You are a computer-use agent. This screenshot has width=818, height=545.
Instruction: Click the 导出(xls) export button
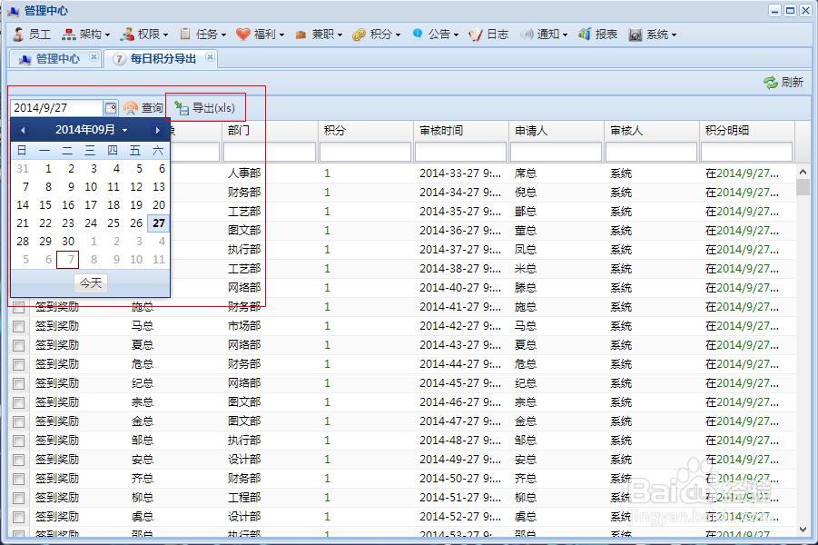click(204, 108)
